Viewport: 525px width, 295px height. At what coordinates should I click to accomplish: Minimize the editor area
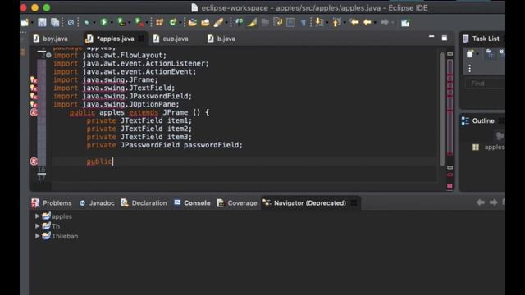431,37
